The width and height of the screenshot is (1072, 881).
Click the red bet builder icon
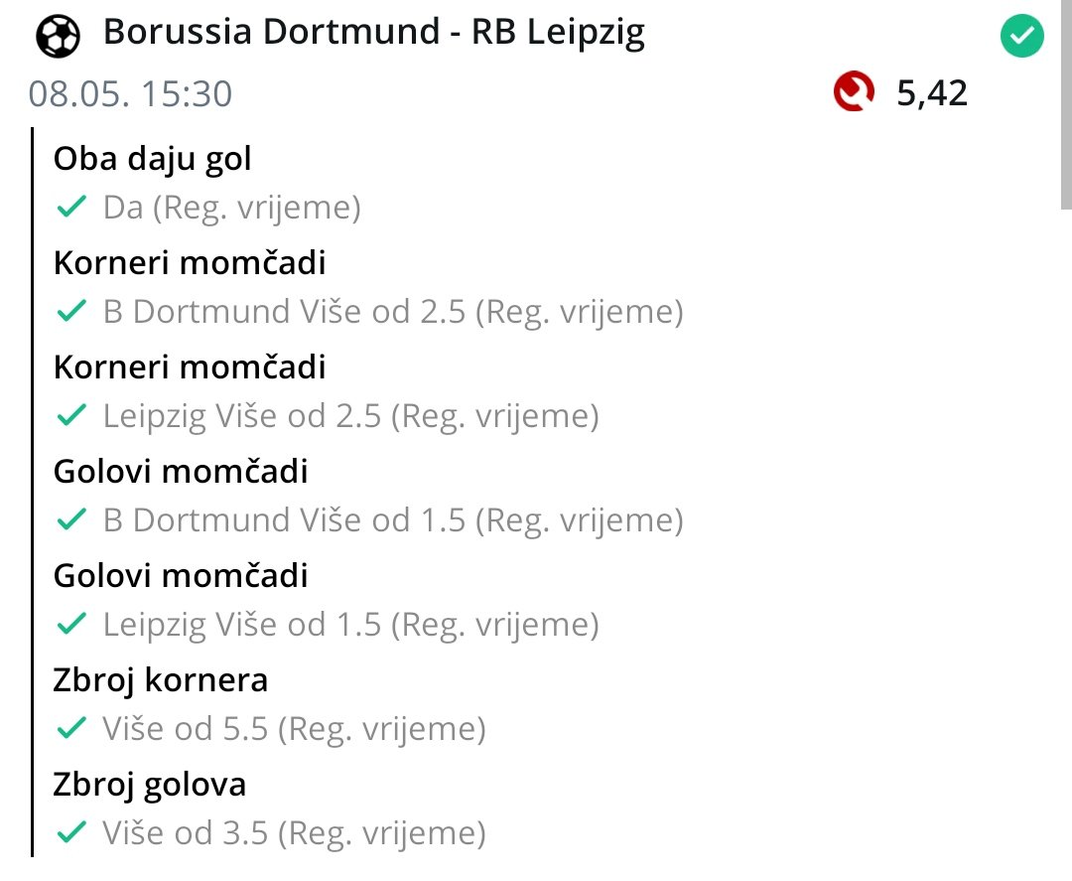pos(854,93)
